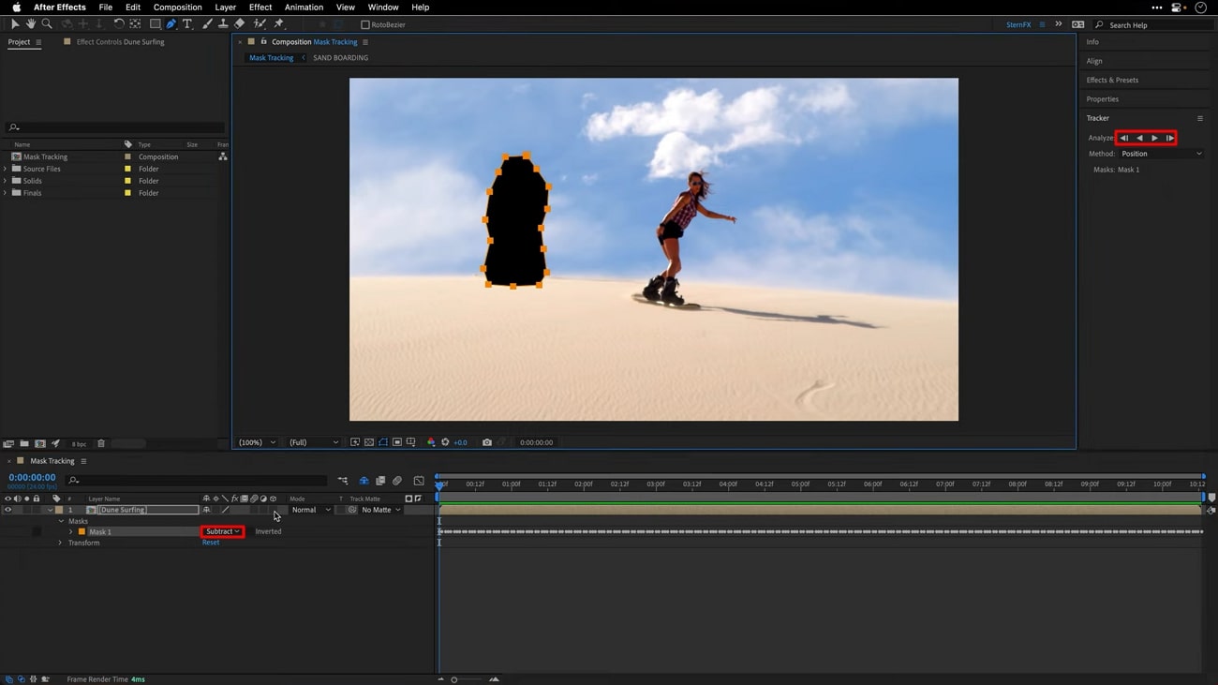Viewport: 1218px width, 685px height.
Task: Analyze forward in Tracker
Action: pos(1154,138)
